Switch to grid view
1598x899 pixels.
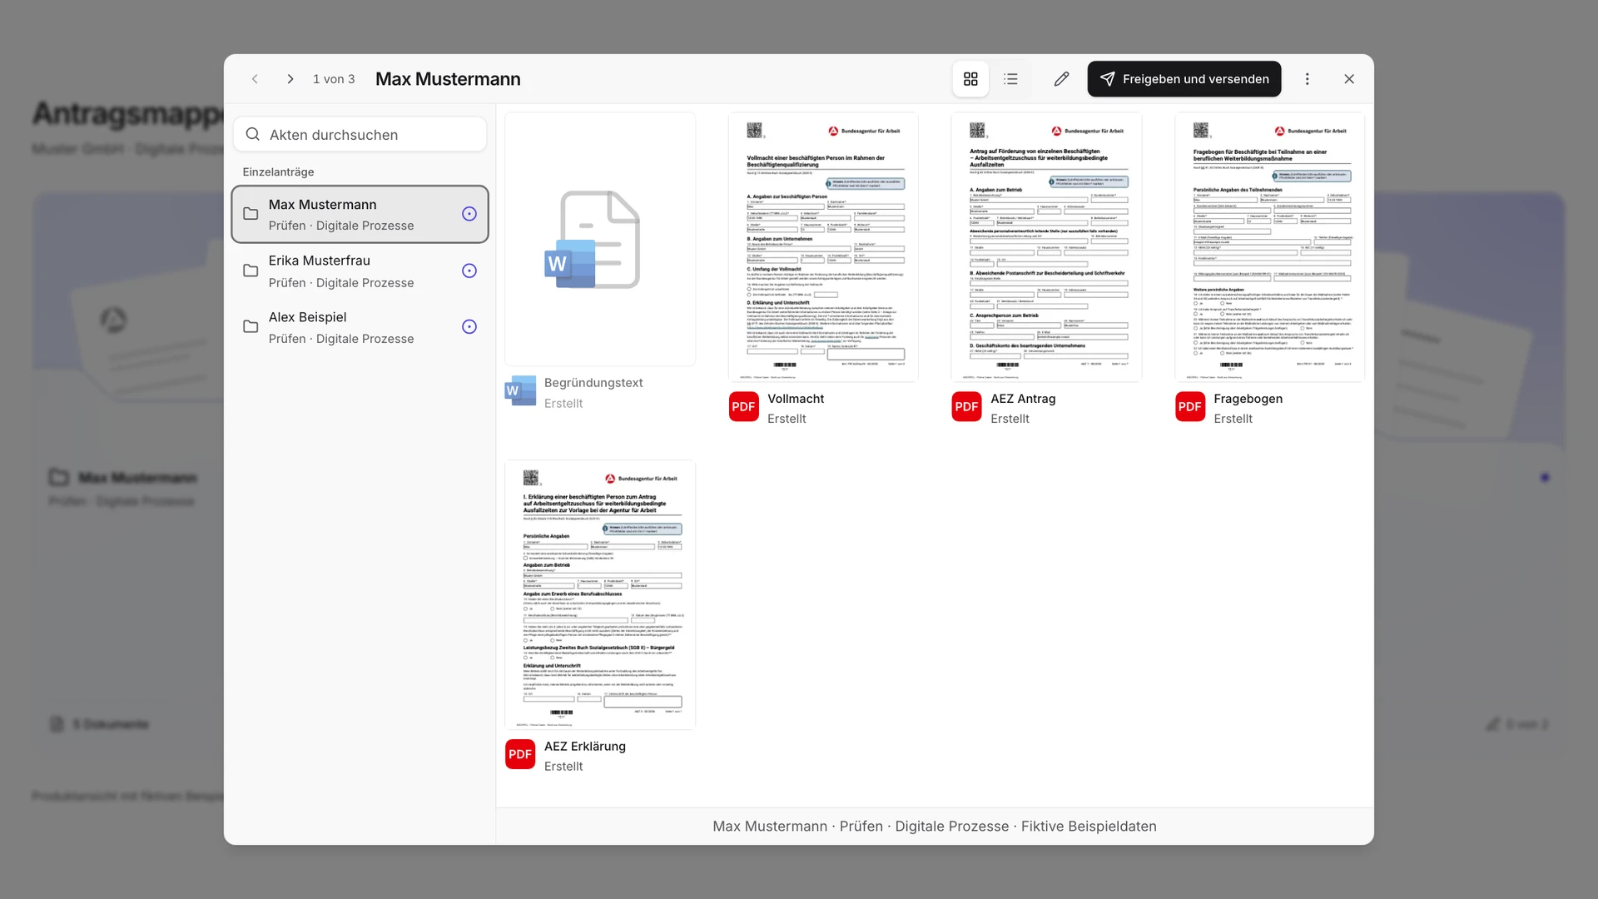(x=970, y=79)
